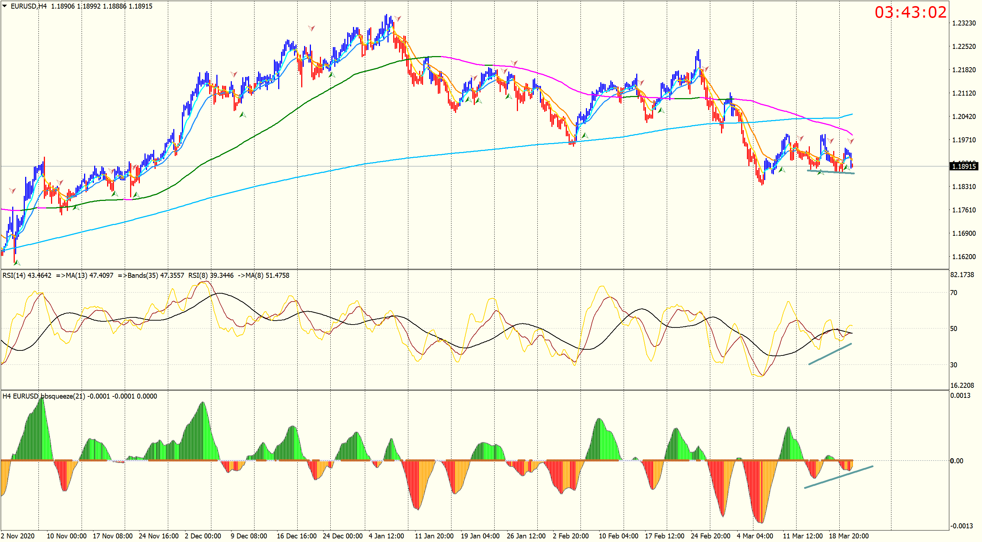Click the green up arrow below early February low

point(585,135)
